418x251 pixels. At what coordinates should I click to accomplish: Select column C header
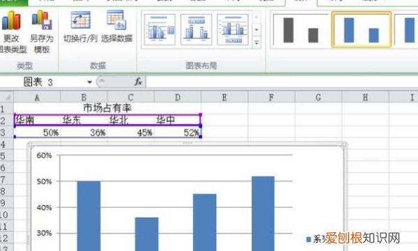point(131,98)
